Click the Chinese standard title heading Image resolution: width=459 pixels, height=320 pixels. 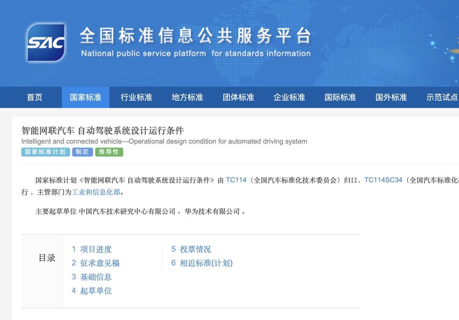point(102,130)
